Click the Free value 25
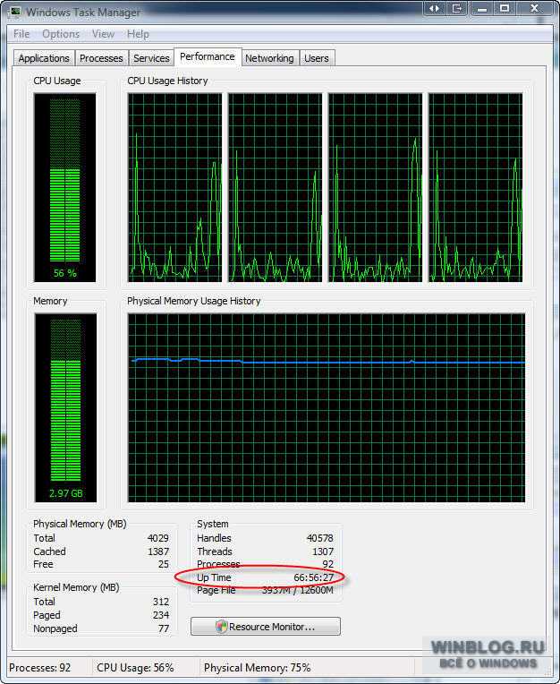560x684 pixels. click(x=164, y=564)
